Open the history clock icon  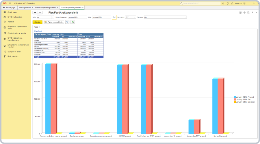[228, 3]
